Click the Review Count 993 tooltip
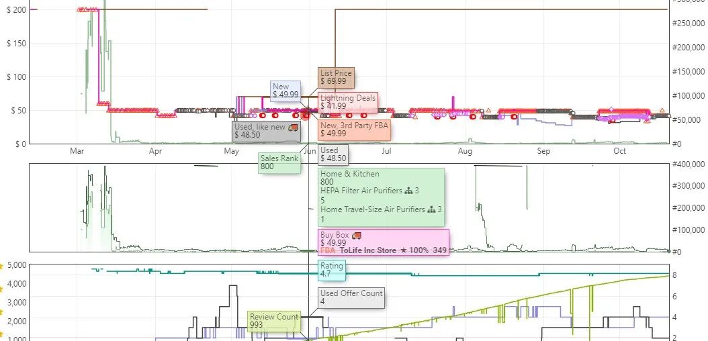The width and height of the screenshot is (708, 341). (274, 321)
